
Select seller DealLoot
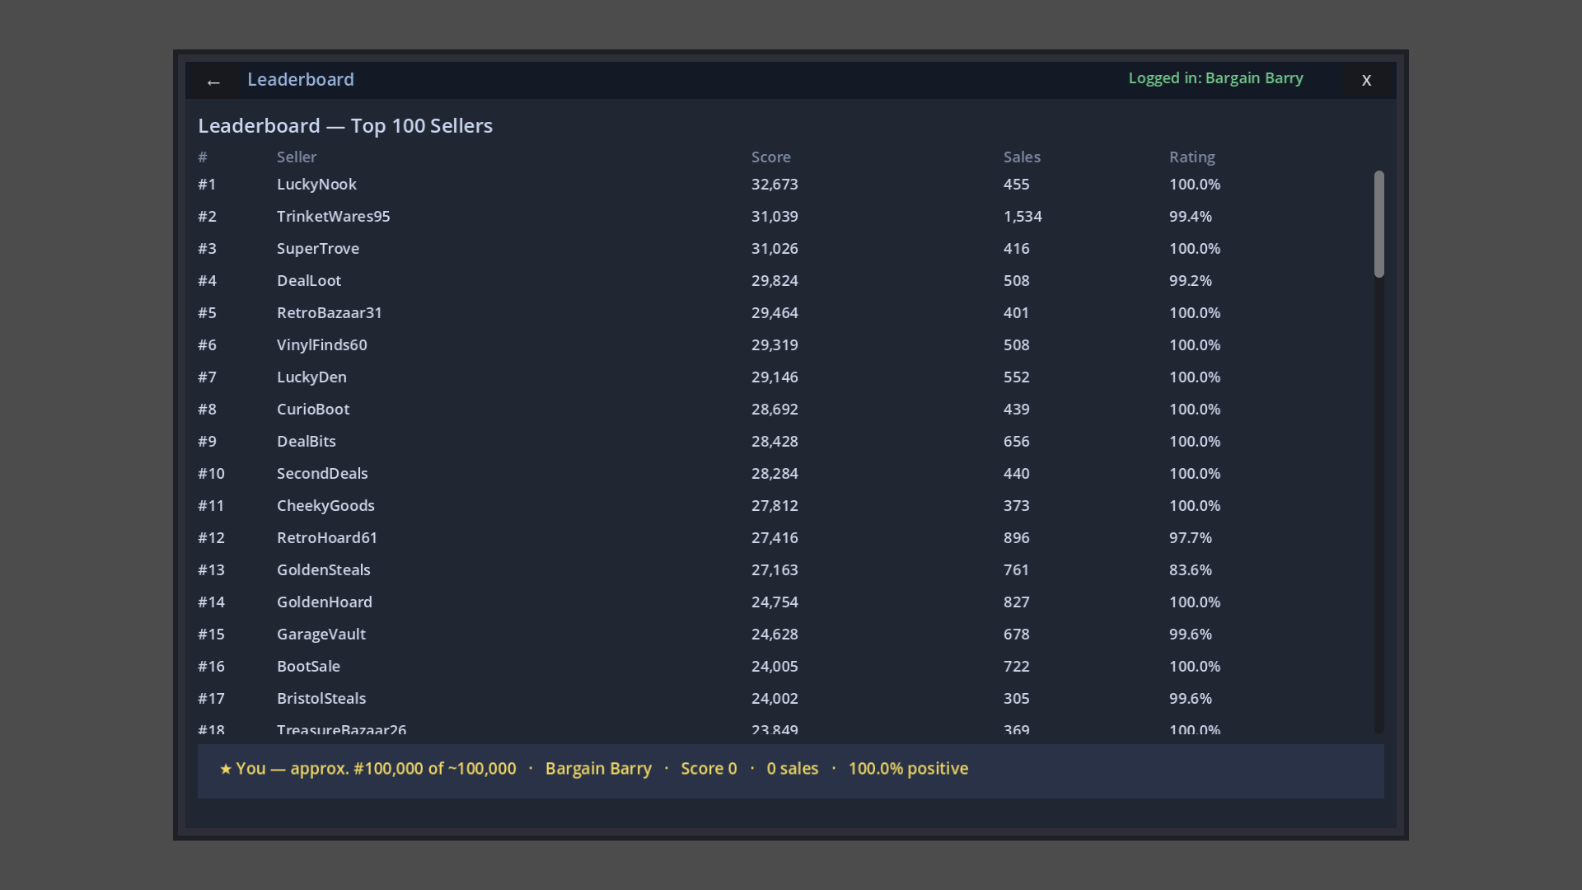[x=308, y=281]
